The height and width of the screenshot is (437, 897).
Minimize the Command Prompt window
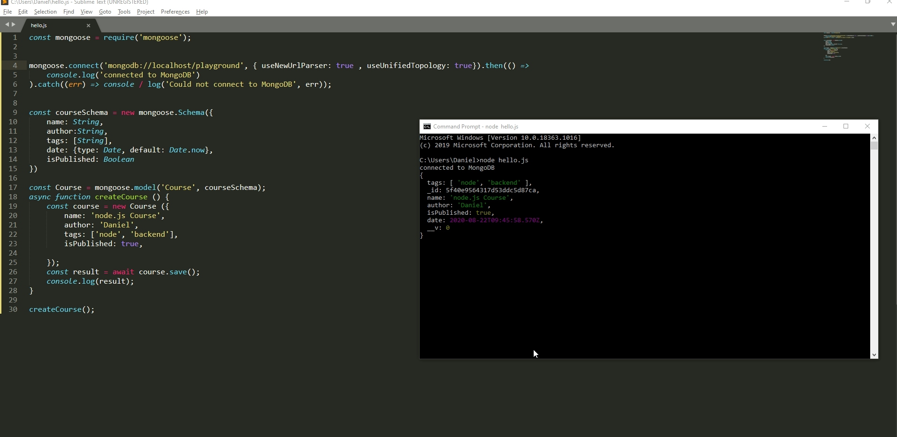pos(825,126)
